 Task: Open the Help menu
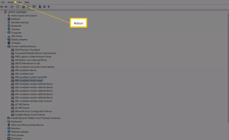click(x=27, y=2)
